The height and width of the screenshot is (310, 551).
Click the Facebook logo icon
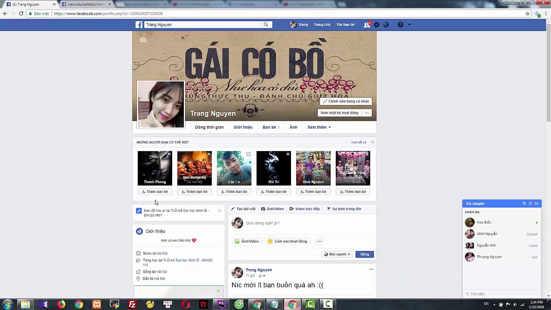coord(139,25)
